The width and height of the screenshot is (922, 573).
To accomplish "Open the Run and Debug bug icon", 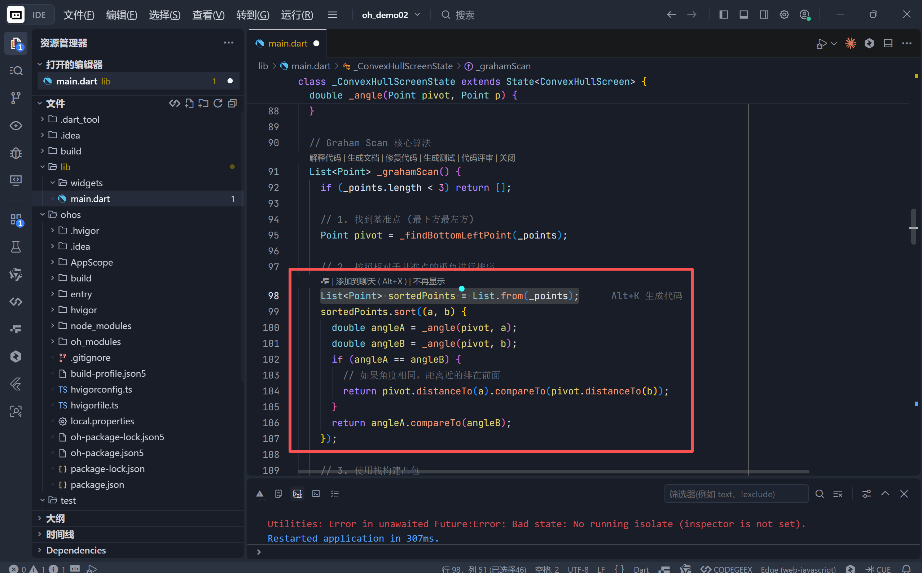I will pos(16,153).
